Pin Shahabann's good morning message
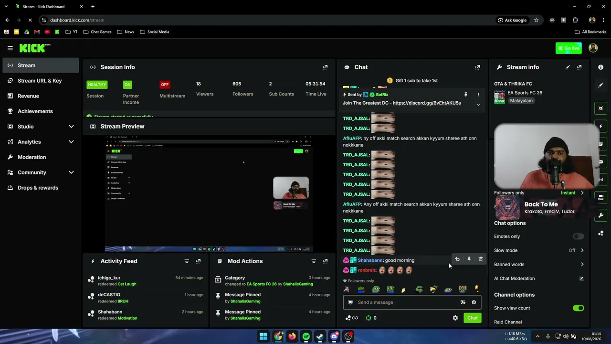 point(469,259)
